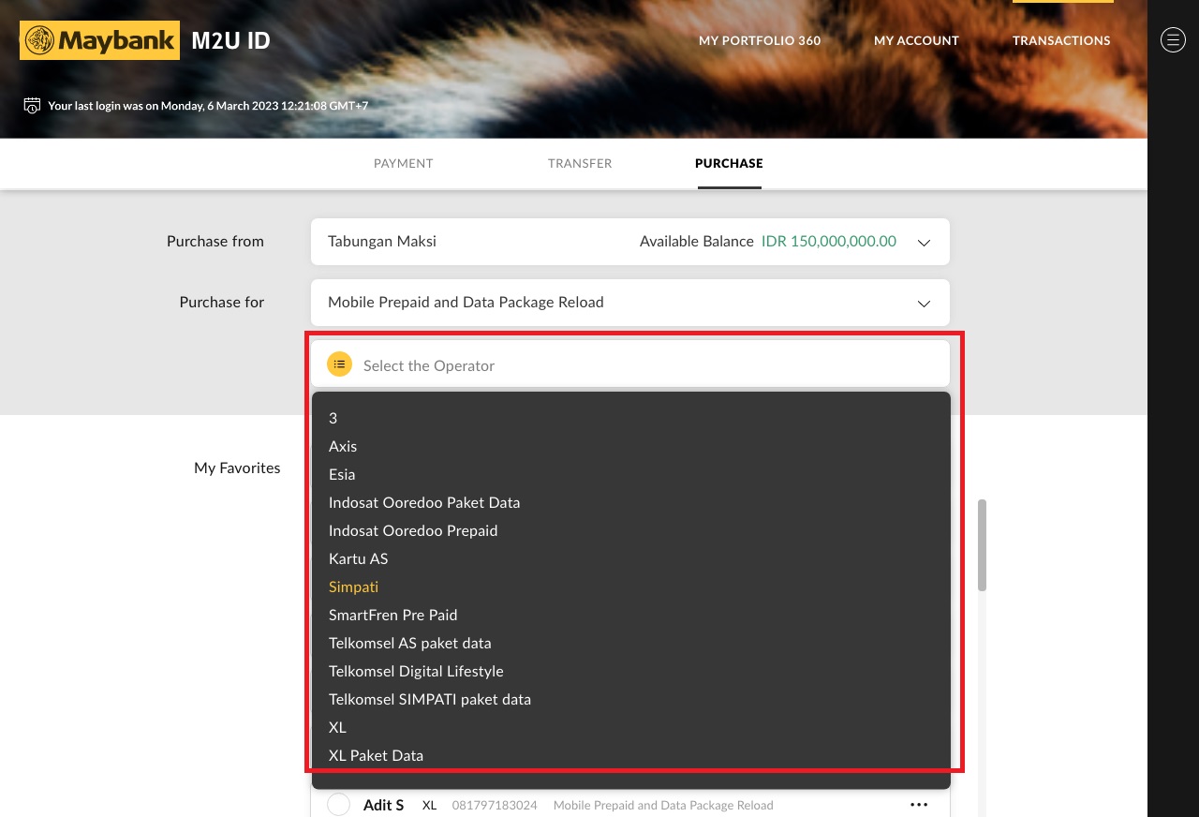Choose Esia operator
Image resolution: width=1199 pixels, height=817 pixels.
(630, 474)
